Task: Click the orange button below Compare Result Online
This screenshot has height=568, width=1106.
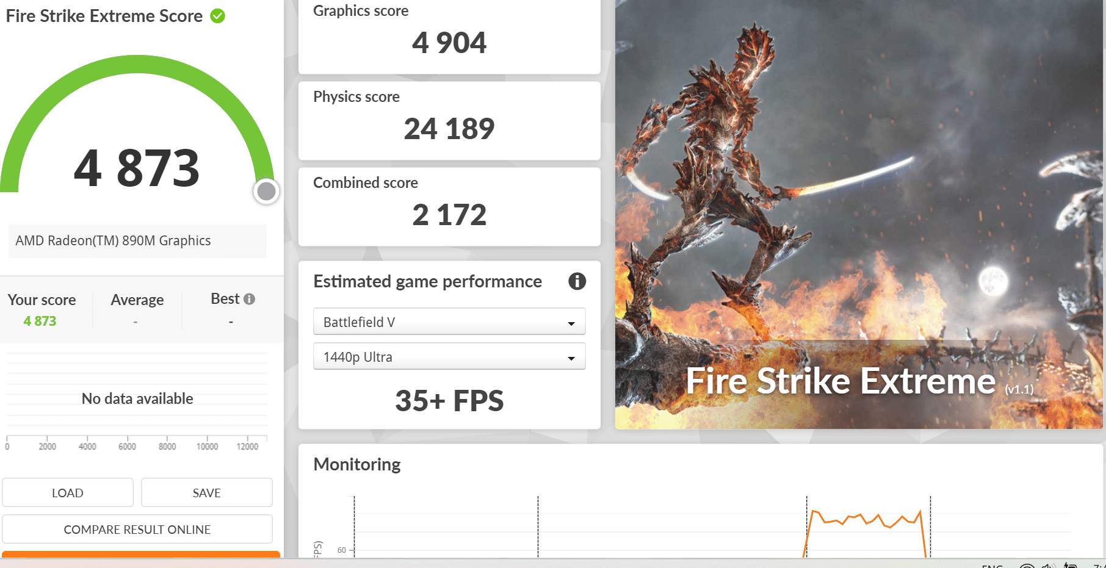Action: [x=141, y=555]
